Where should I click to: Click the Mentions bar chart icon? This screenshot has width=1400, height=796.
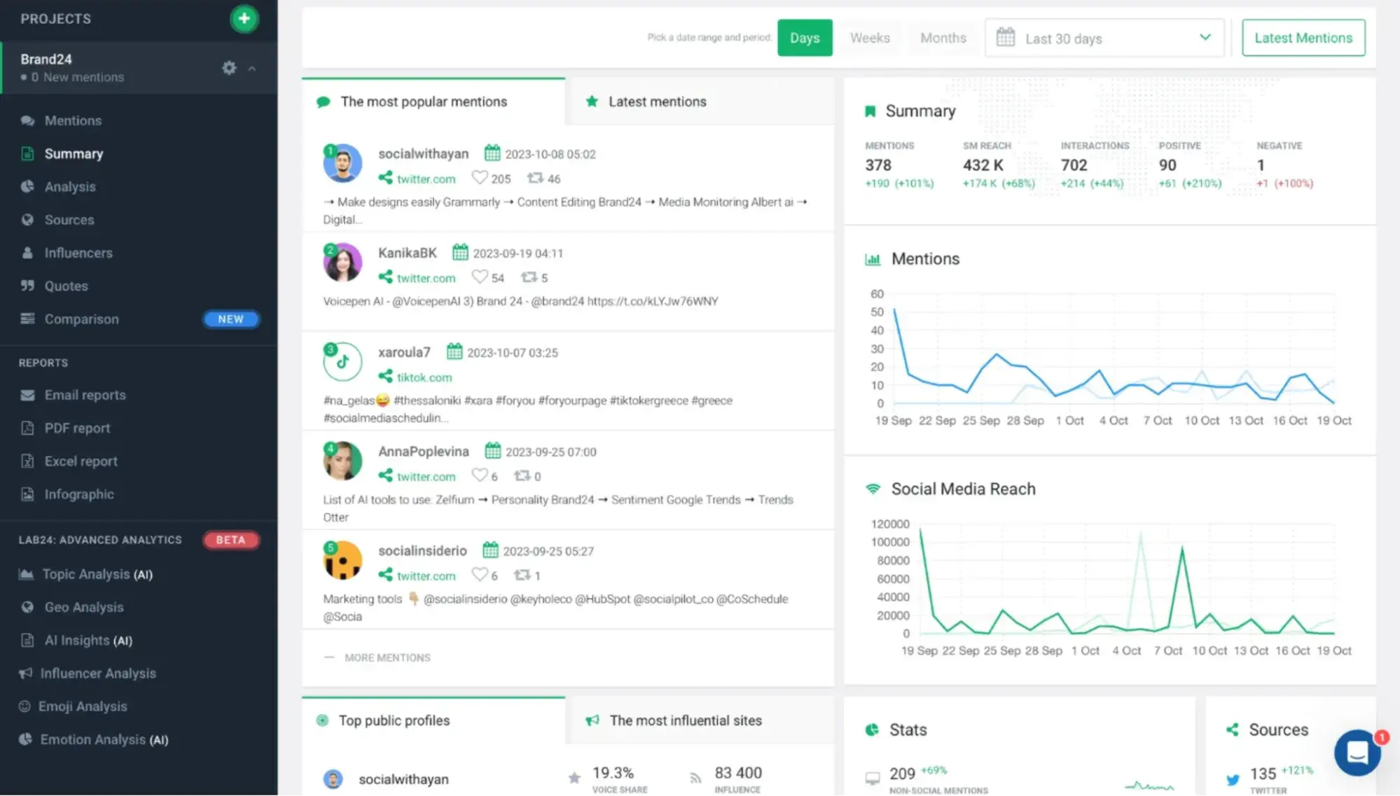873,260
